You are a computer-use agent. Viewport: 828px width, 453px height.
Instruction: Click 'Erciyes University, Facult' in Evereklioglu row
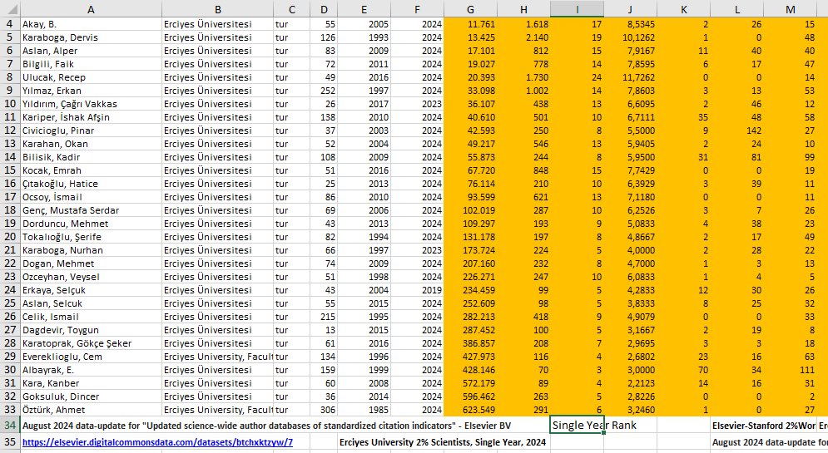(217, 357)
